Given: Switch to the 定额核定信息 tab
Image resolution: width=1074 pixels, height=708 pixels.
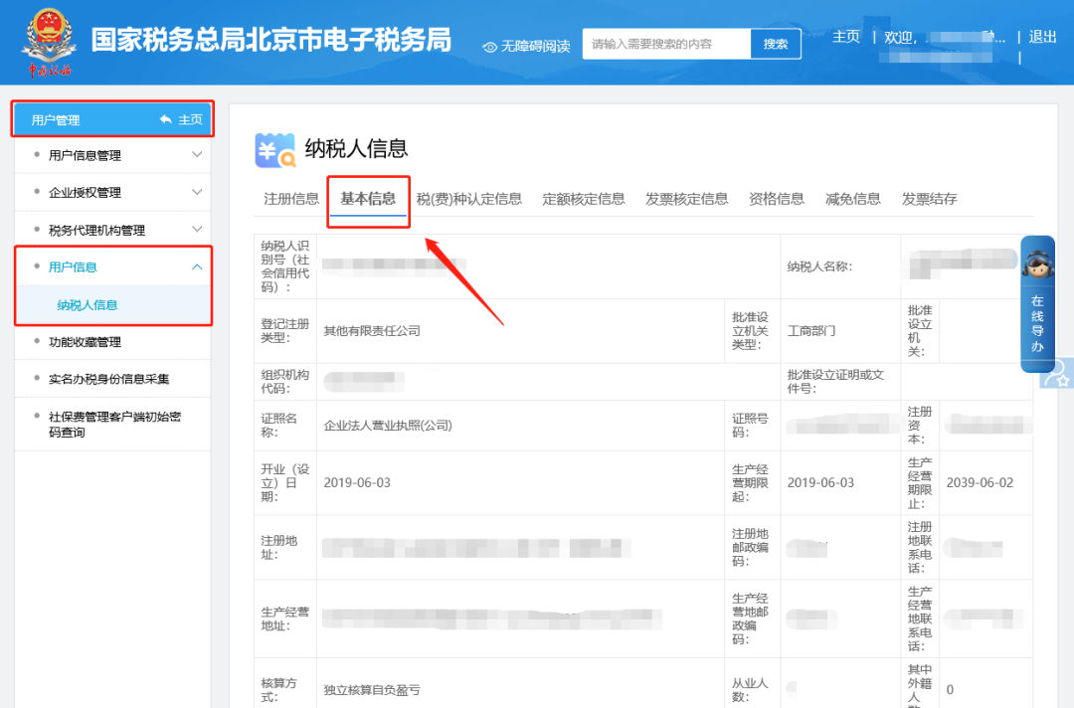Looking at the screenshot, I should [x=584, y=199].
